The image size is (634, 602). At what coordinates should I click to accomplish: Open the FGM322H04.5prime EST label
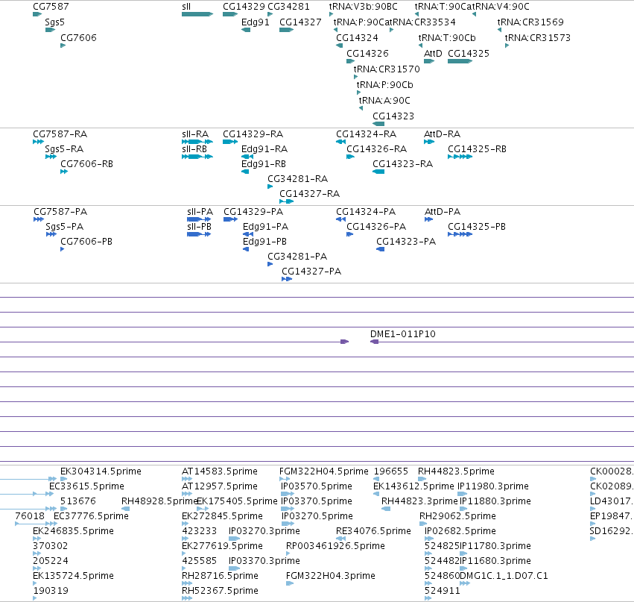(324, 471)
